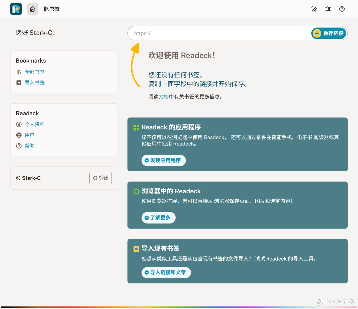Open the 书签 bookmarks menu item
This screenshot has height=309, width=358.
pos(52,9)
